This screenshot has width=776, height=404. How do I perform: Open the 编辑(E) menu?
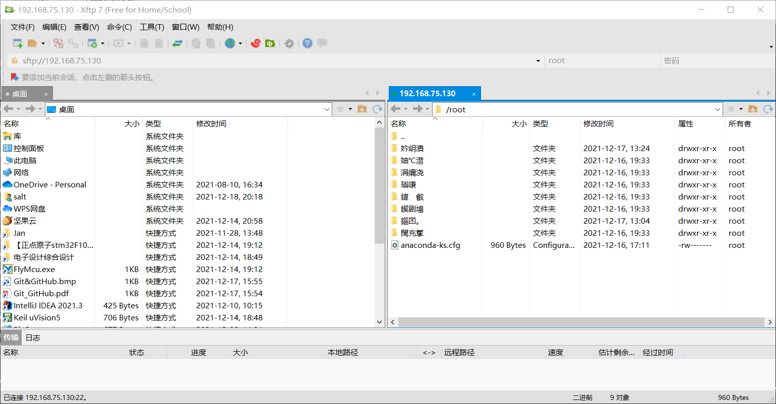click(x=54, y=27)
